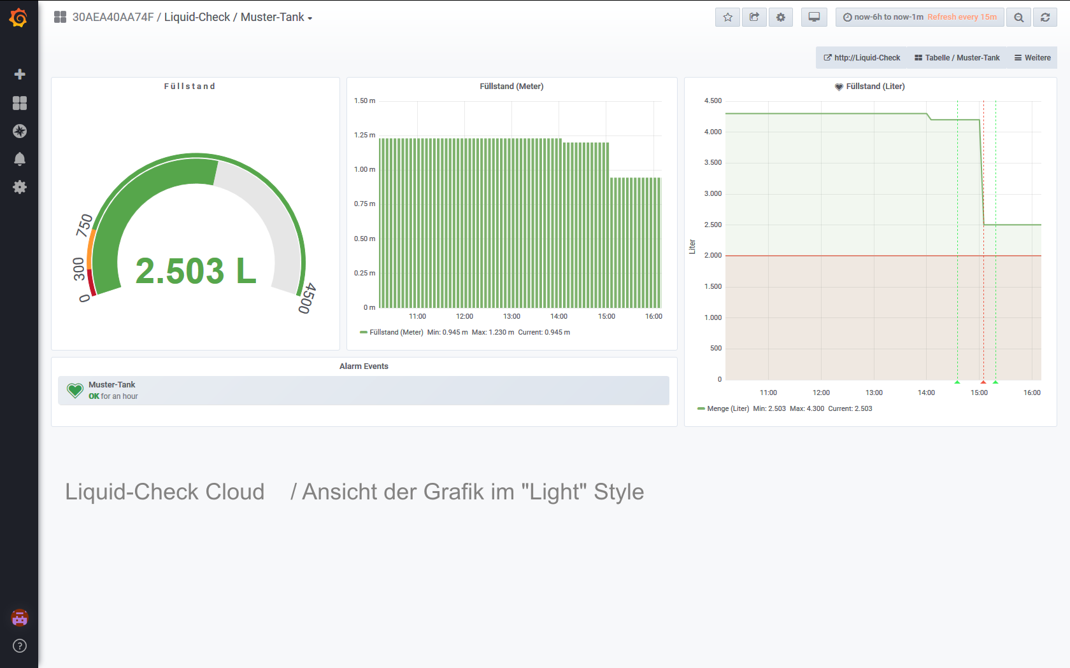The height and width of the screenshot is (668, 1070).
Task: Open the Dashboards grid icon in sidebar
Action: point(20,103)
